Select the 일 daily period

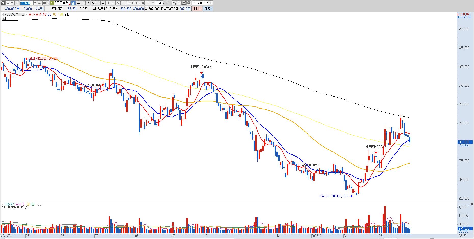tap(73, 3)
